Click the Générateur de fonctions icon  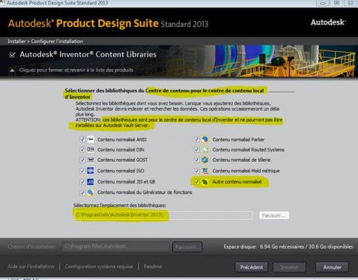[90, 192]
